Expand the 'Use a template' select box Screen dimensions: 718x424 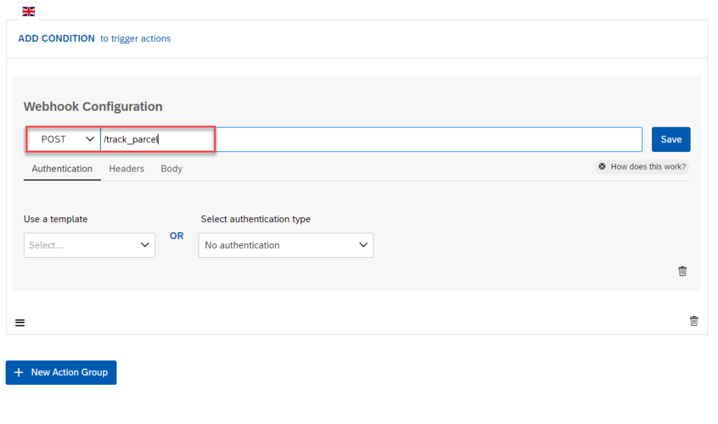click(89, 245)
